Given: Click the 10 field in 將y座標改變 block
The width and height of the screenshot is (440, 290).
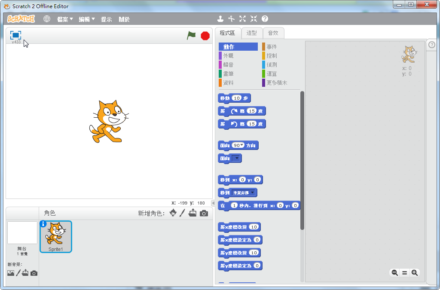Looking at the screenshot, I should pyautogui.click(x=254, y=253).
